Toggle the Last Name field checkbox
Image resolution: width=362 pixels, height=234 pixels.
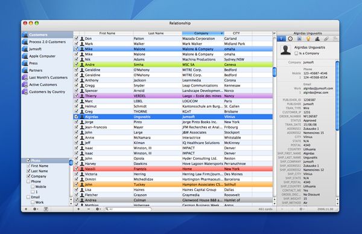(28, 171)
